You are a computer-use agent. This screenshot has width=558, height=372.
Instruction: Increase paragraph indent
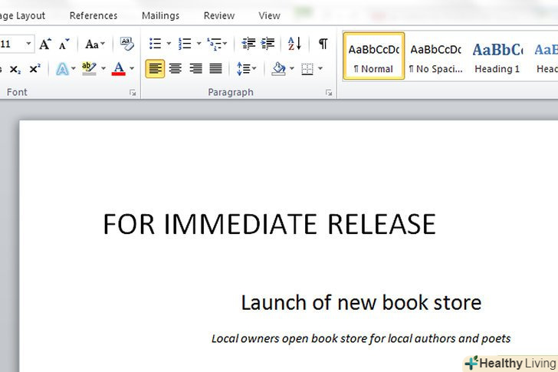268,44
